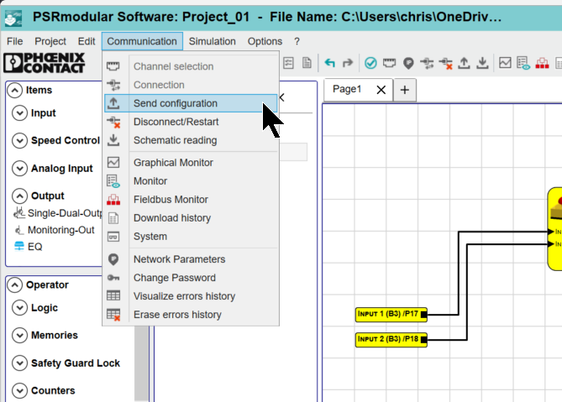Viewport: 562px width, 402px height.
Task: Choose Visualize errors history menu entry
Action: click(191, 296)
